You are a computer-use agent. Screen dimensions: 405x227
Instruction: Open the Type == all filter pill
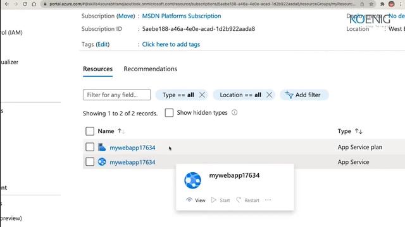click(x=178, y=95)
